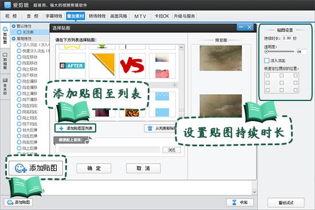Select the 无效果 radio option
315x210 pixels.
pyautogui.click(x=19, y=32)
